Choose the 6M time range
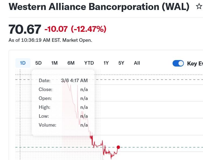203x160 pixels. [x=71, y=63]
